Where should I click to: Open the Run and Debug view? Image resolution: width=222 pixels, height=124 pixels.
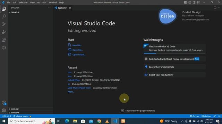[x=4, y=32]
